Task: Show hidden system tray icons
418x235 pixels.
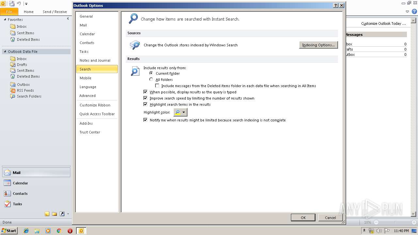Action: click(x=364, y=231)
